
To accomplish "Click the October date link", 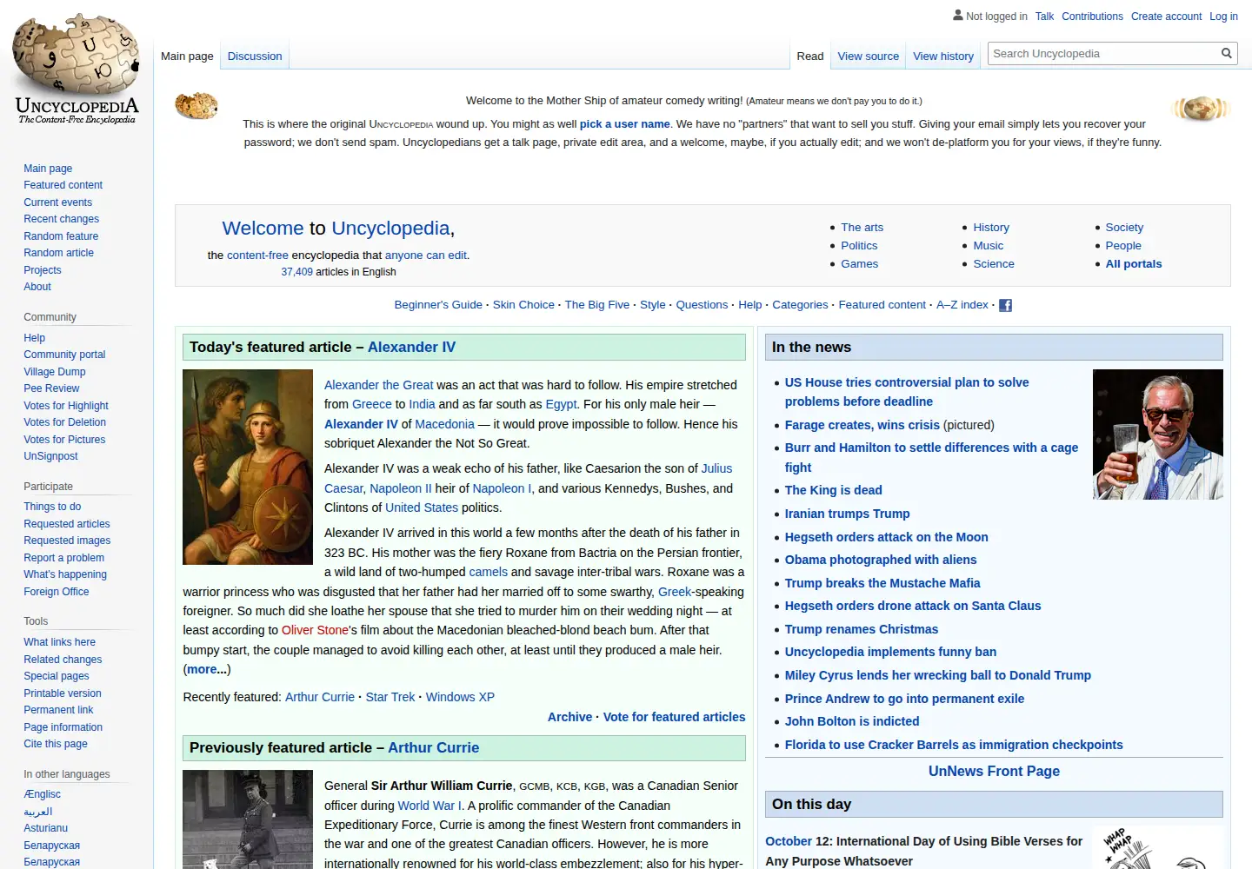I will (789, 841).
